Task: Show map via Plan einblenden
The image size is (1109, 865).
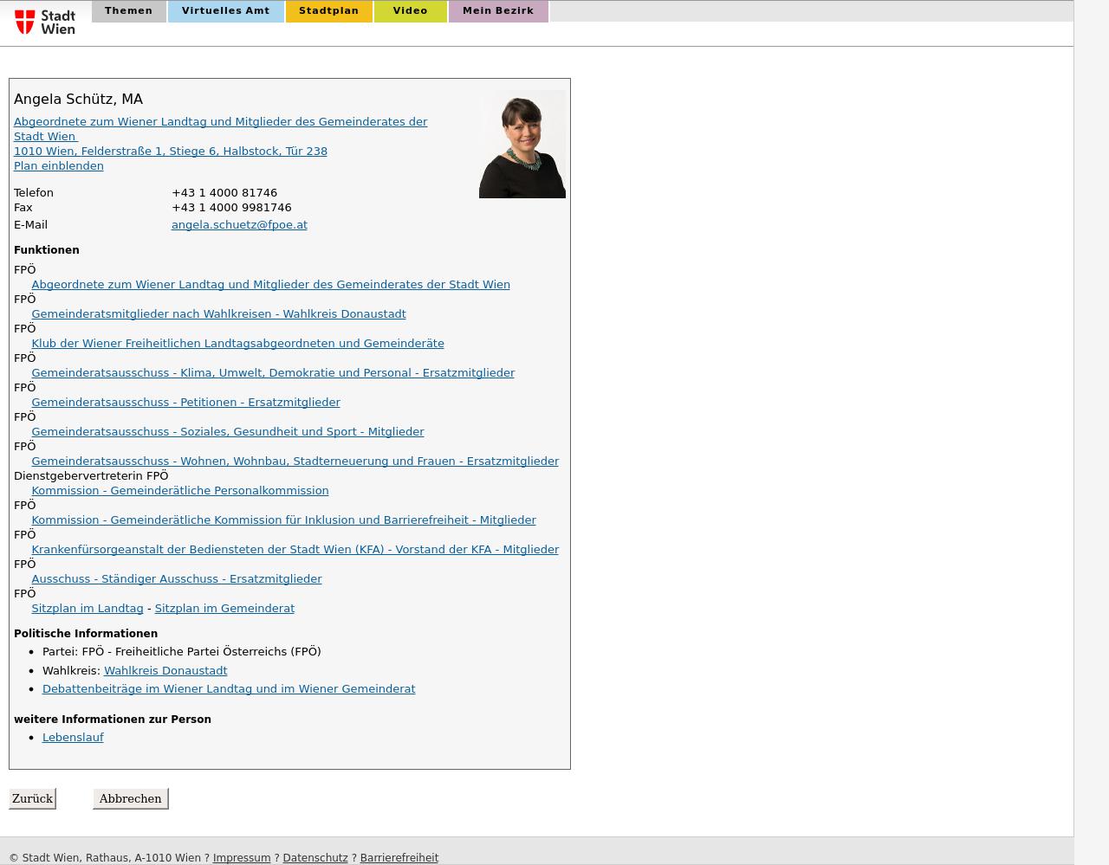Action: point(58,166)
